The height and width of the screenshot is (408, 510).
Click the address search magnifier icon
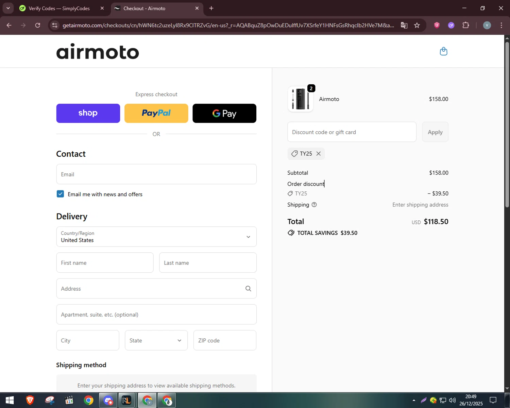click(248, 289)
